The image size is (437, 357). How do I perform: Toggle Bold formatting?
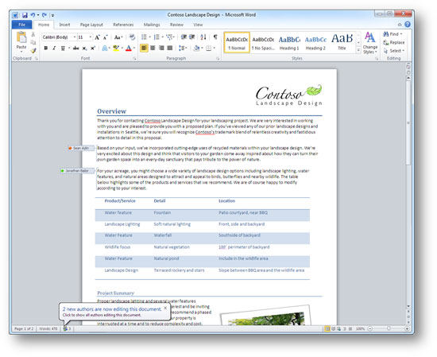46,49
